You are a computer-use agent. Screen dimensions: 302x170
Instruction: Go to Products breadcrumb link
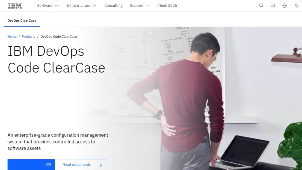pos(29,37)
